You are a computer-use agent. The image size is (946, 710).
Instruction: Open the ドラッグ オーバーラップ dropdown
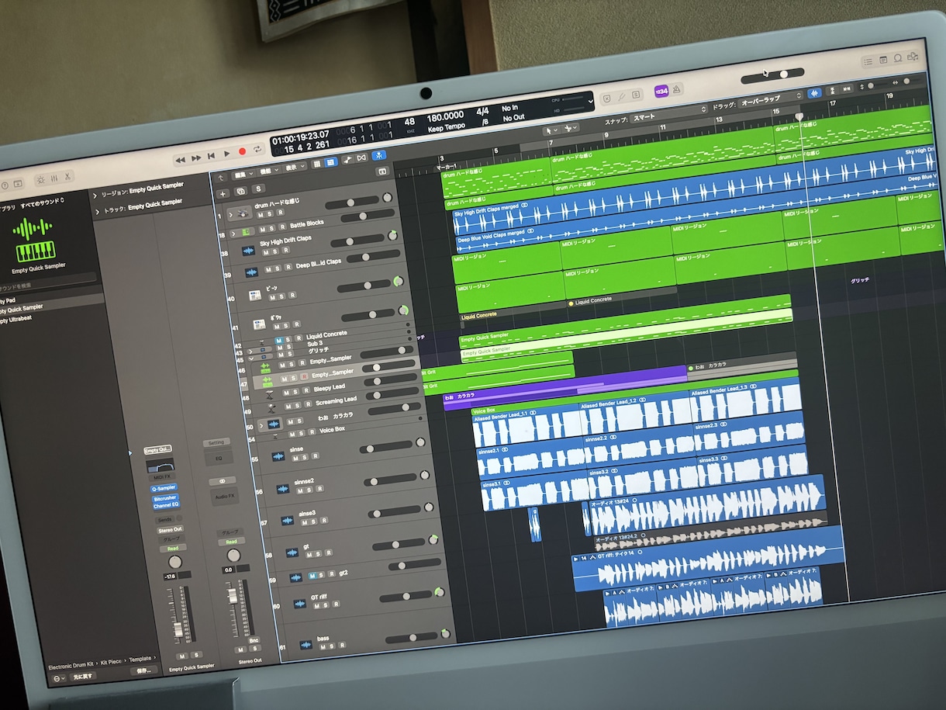[769, 101]
